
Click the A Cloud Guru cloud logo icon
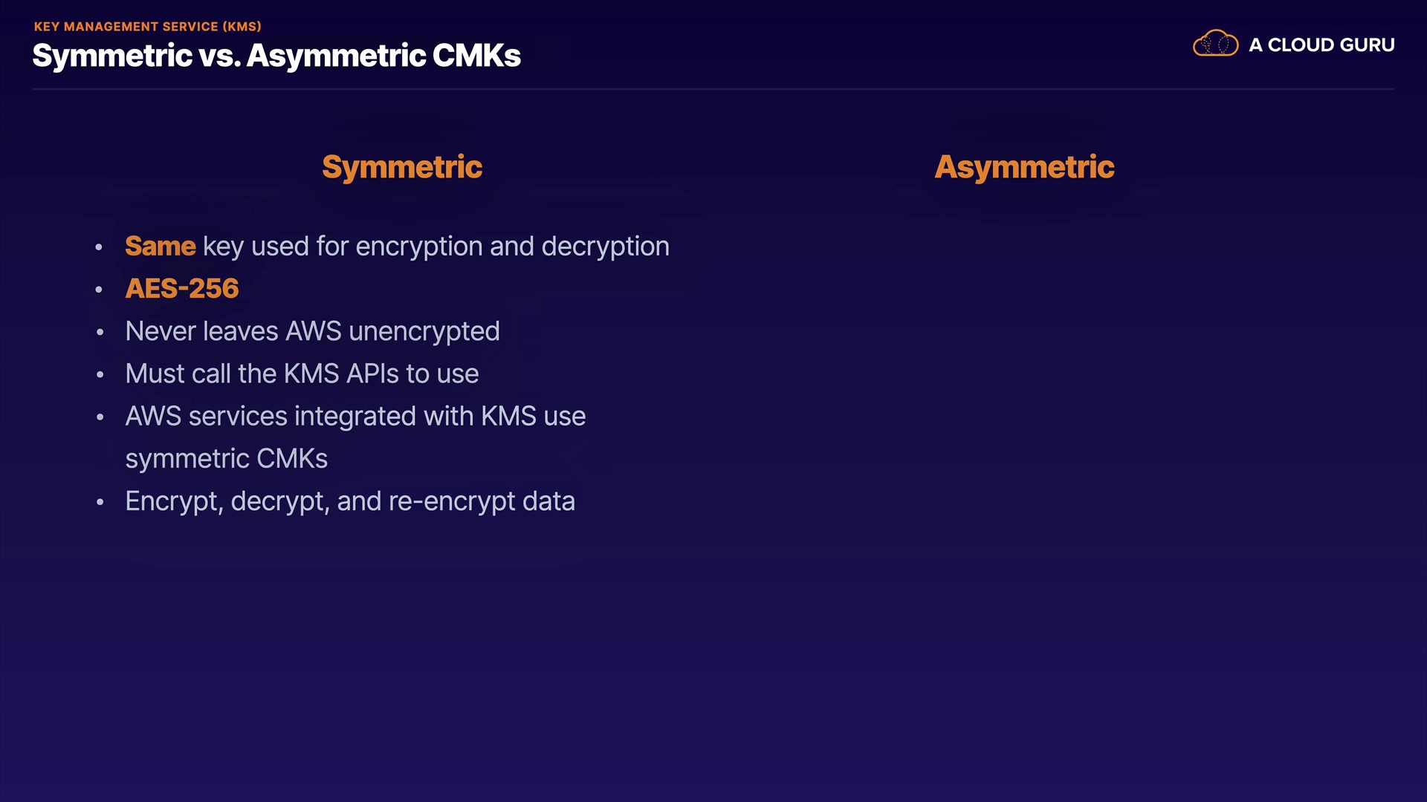click(x=1215, y=44)
